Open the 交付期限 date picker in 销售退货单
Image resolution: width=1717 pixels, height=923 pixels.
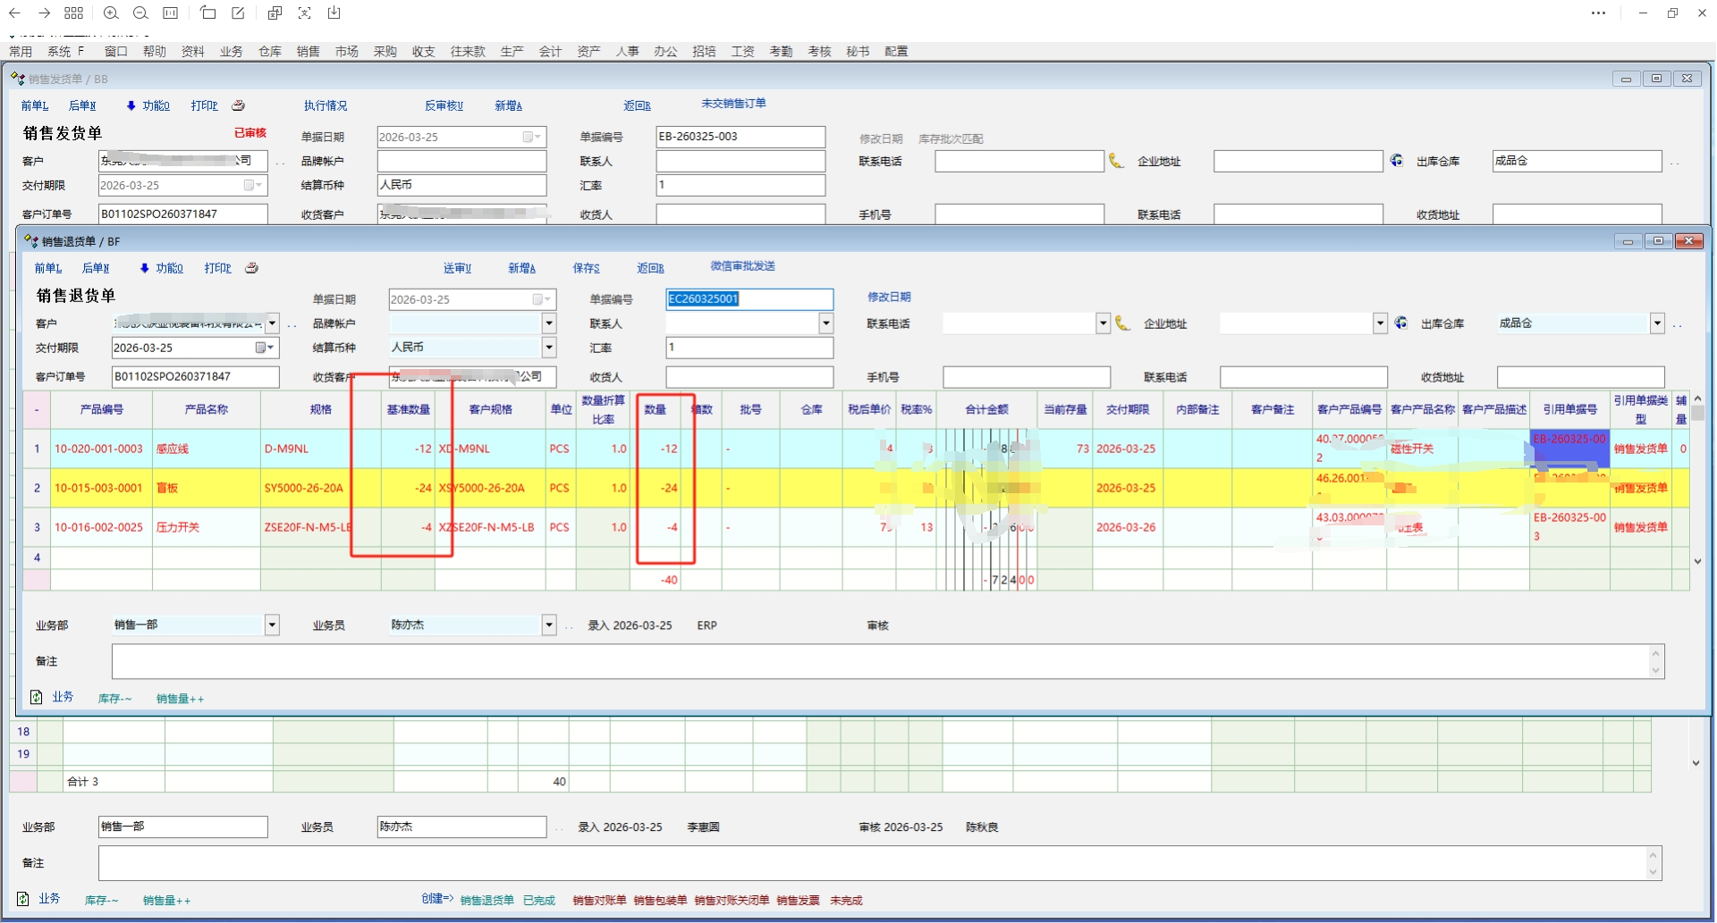coord(262,348)
